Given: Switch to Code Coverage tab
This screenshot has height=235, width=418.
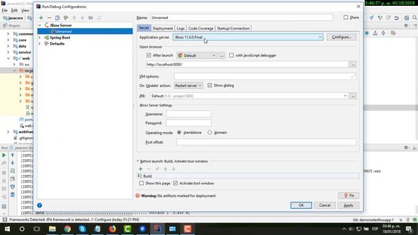Looking at the screenshot, I should [201, 28].
